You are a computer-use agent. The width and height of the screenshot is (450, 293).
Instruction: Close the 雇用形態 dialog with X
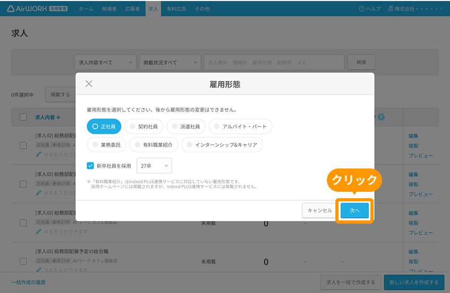(x=89, y=84)
